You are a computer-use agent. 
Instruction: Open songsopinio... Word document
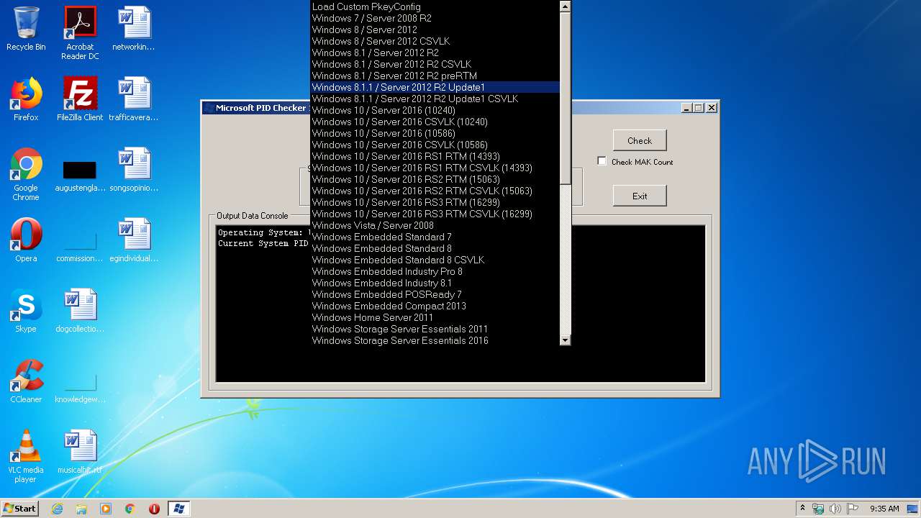point(134,170)
